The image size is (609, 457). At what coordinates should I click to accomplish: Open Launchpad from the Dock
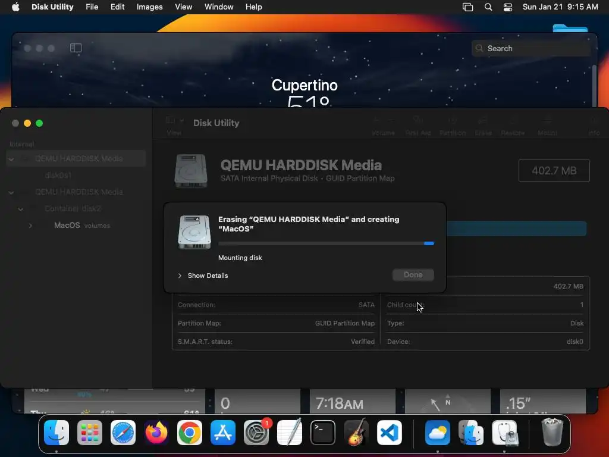90,433
